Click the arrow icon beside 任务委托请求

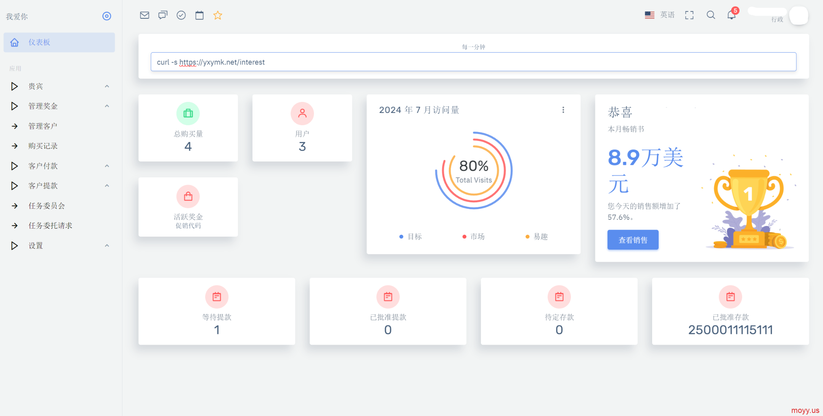(x=14, y=226)
